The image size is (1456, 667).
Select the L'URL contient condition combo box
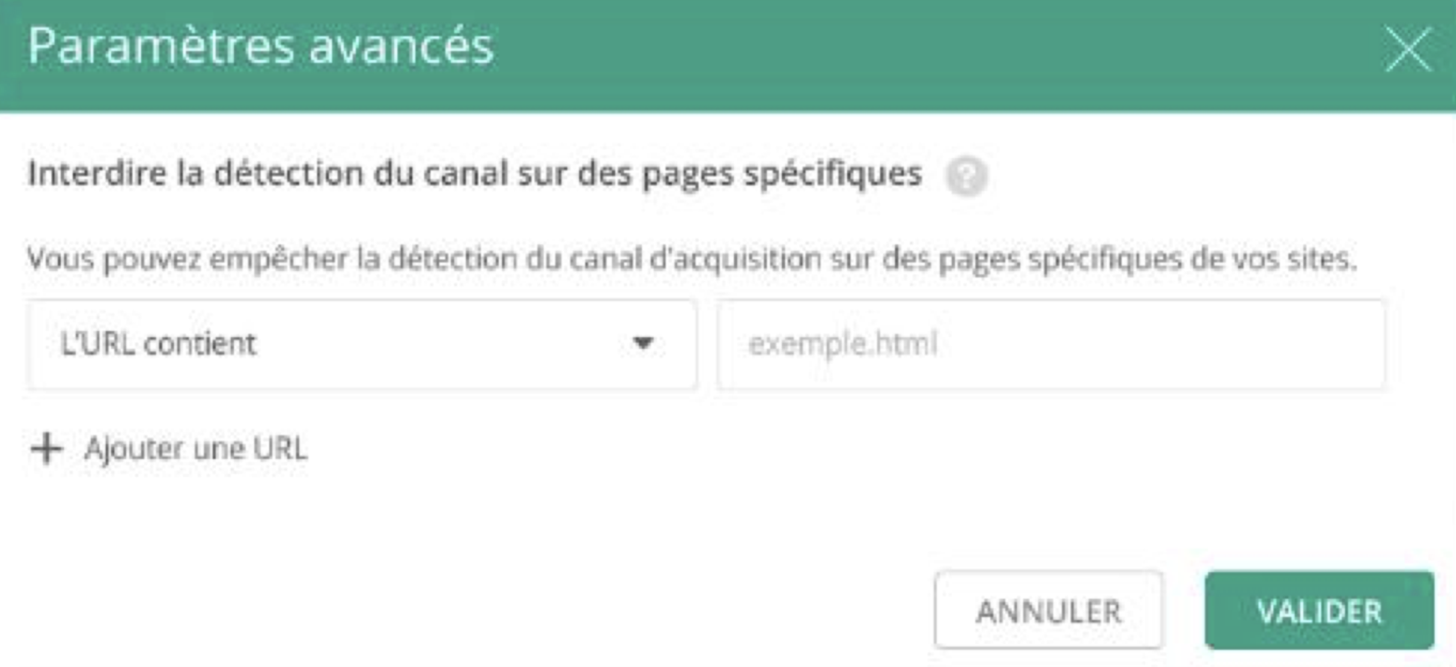click(x=362, y=345)
